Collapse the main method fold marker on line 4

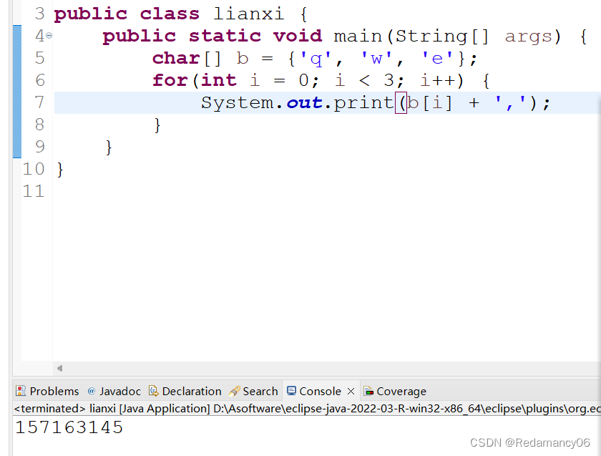(49, 36)
